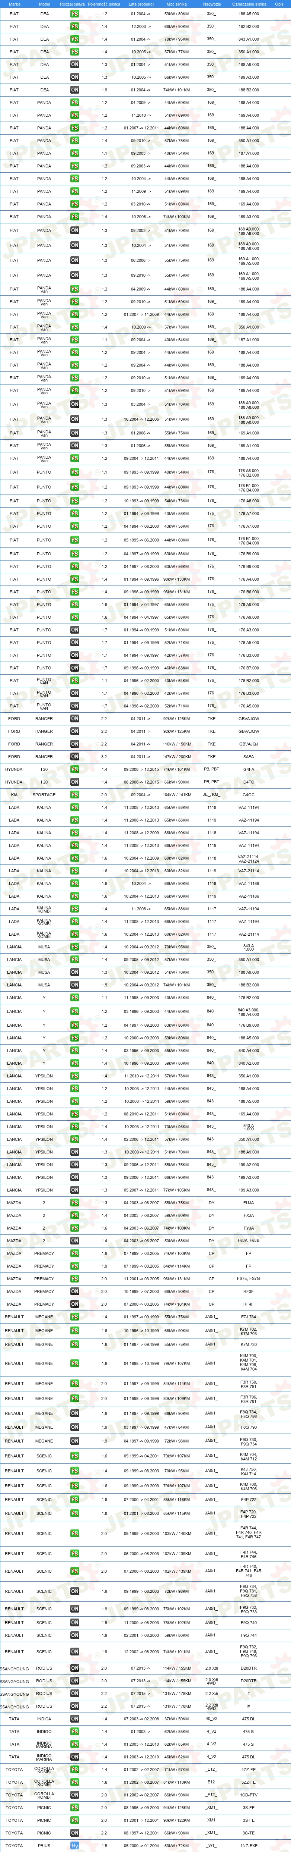The width and height of the screenshot is (291, 1852).
Task: Click the Lata produkcji column header
Action: pyautogui.click(x=141, y=4)
